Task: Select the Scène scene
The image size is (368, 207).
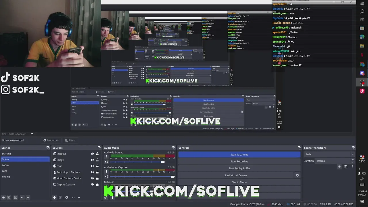Action: 25,159
